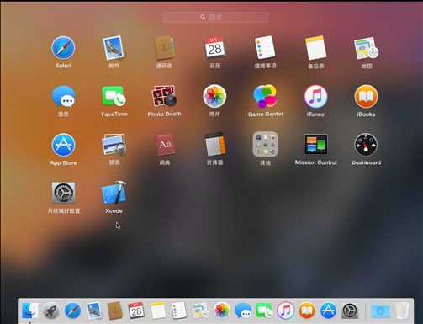Launch Game Center from Launchpad
The width and height of the screenshot is (423, 324).
click(265, 96)
